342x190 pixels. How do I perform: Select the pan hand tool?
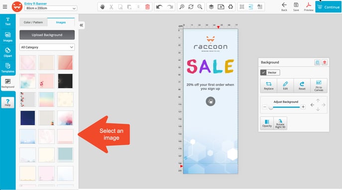pyautogui.click(x=102, y=7)
